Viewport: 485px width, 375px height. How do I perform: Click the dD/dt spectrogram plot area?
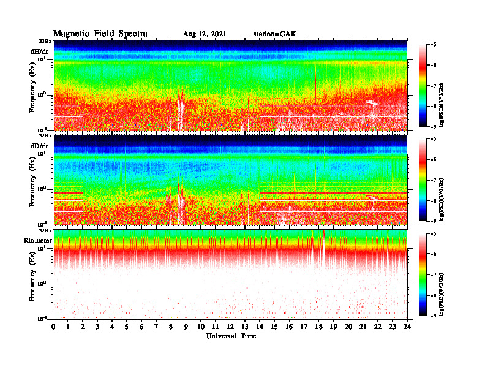pos(230,180)
